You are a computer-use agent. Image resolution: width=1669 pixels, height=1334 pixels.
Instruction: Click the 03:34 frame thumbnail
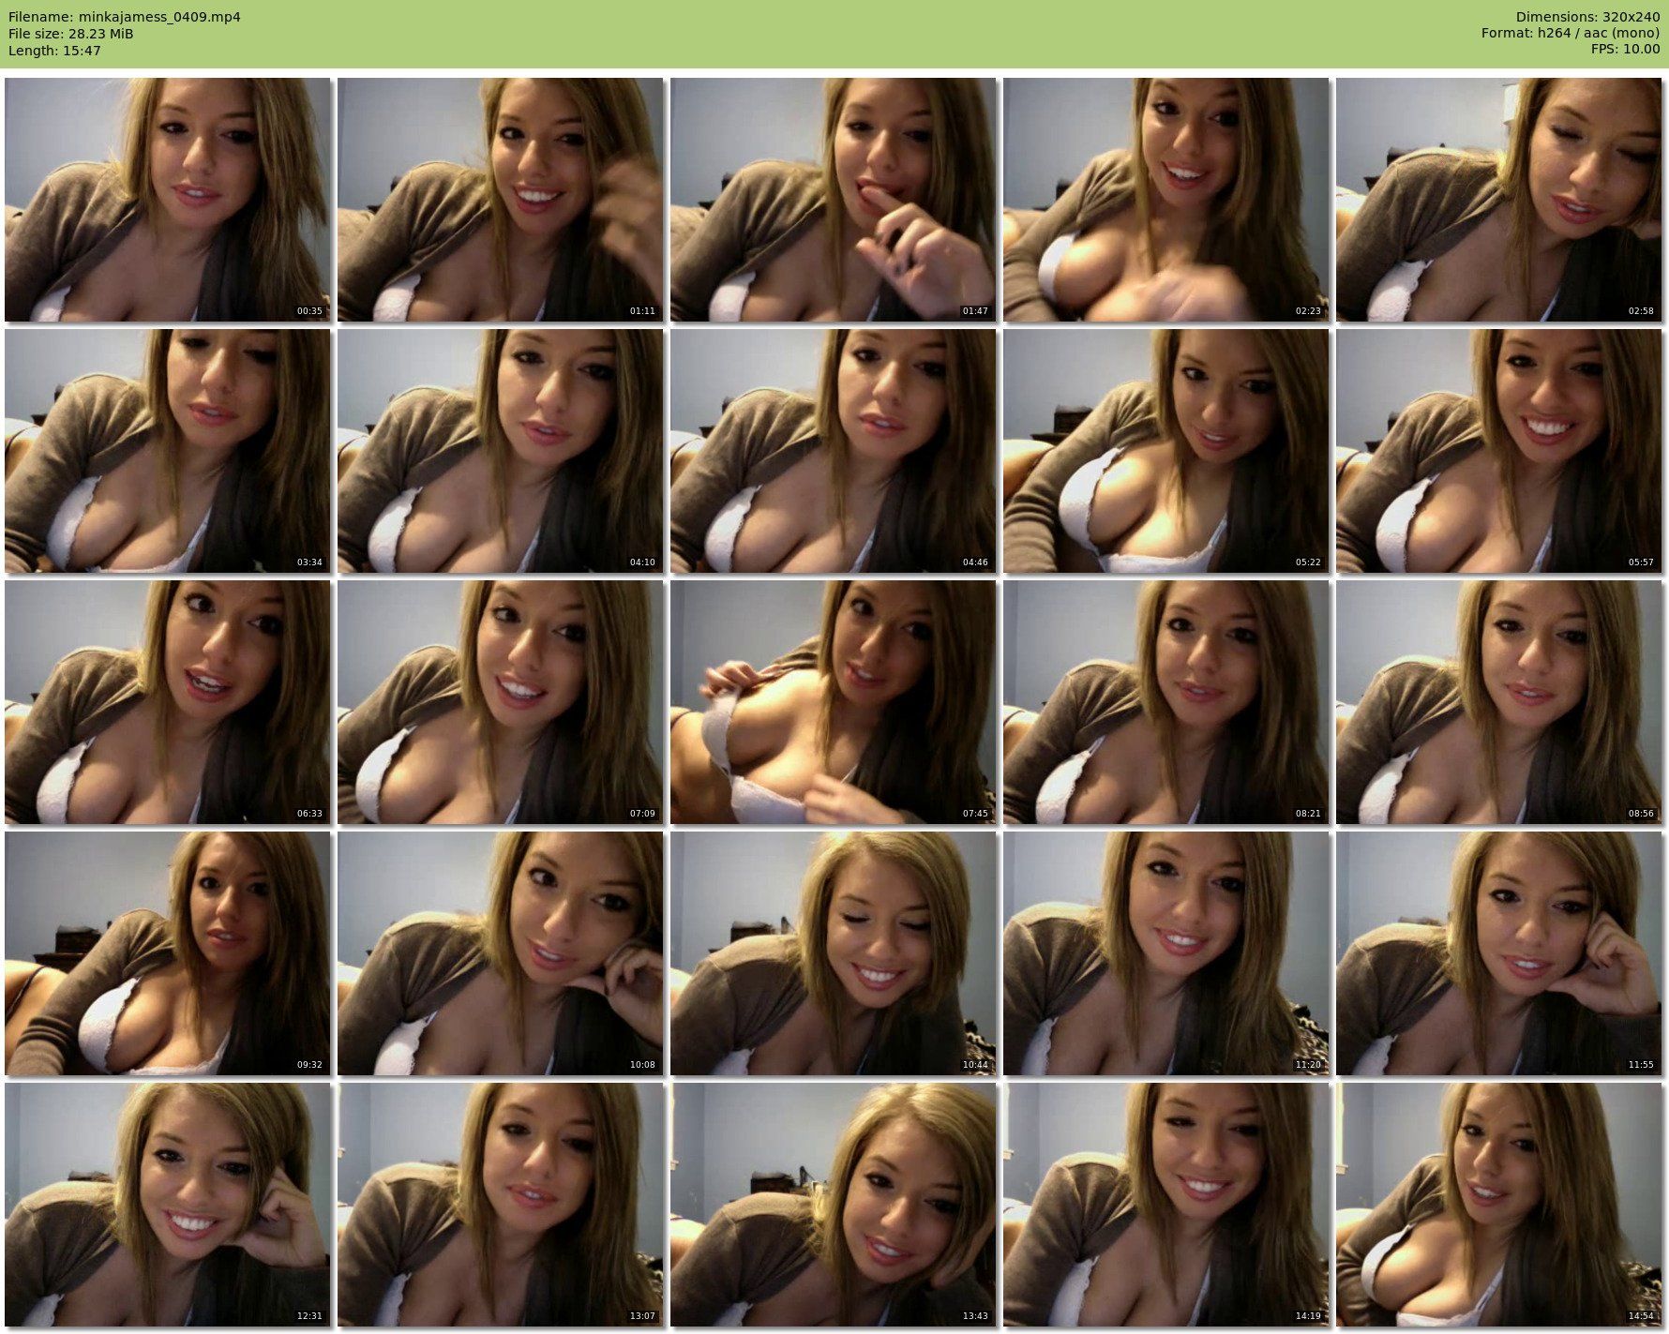[x=168, y=451]
